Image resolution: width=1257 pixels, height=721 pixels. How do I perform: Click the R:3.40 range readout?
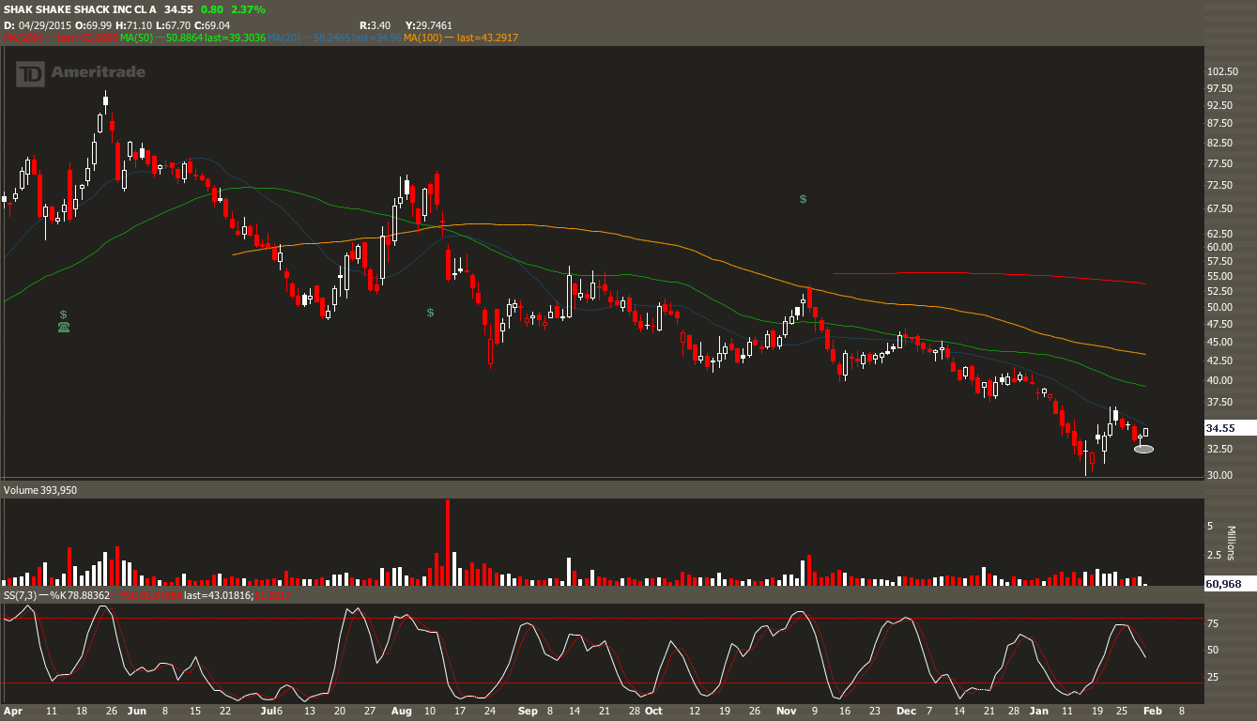point(376,23)
